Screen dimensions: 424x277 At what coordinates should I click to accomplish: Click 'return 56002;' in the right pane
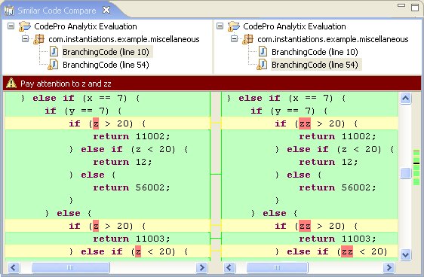pos(337,187)
